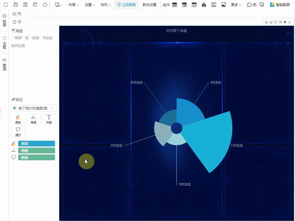Open the 设置 settings dropdown menu

[90, 5]
